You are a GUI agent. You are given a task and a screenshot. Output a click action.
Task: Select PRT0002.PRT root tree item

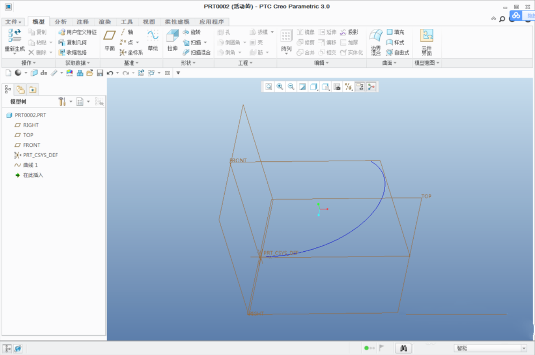click(26, 115)
